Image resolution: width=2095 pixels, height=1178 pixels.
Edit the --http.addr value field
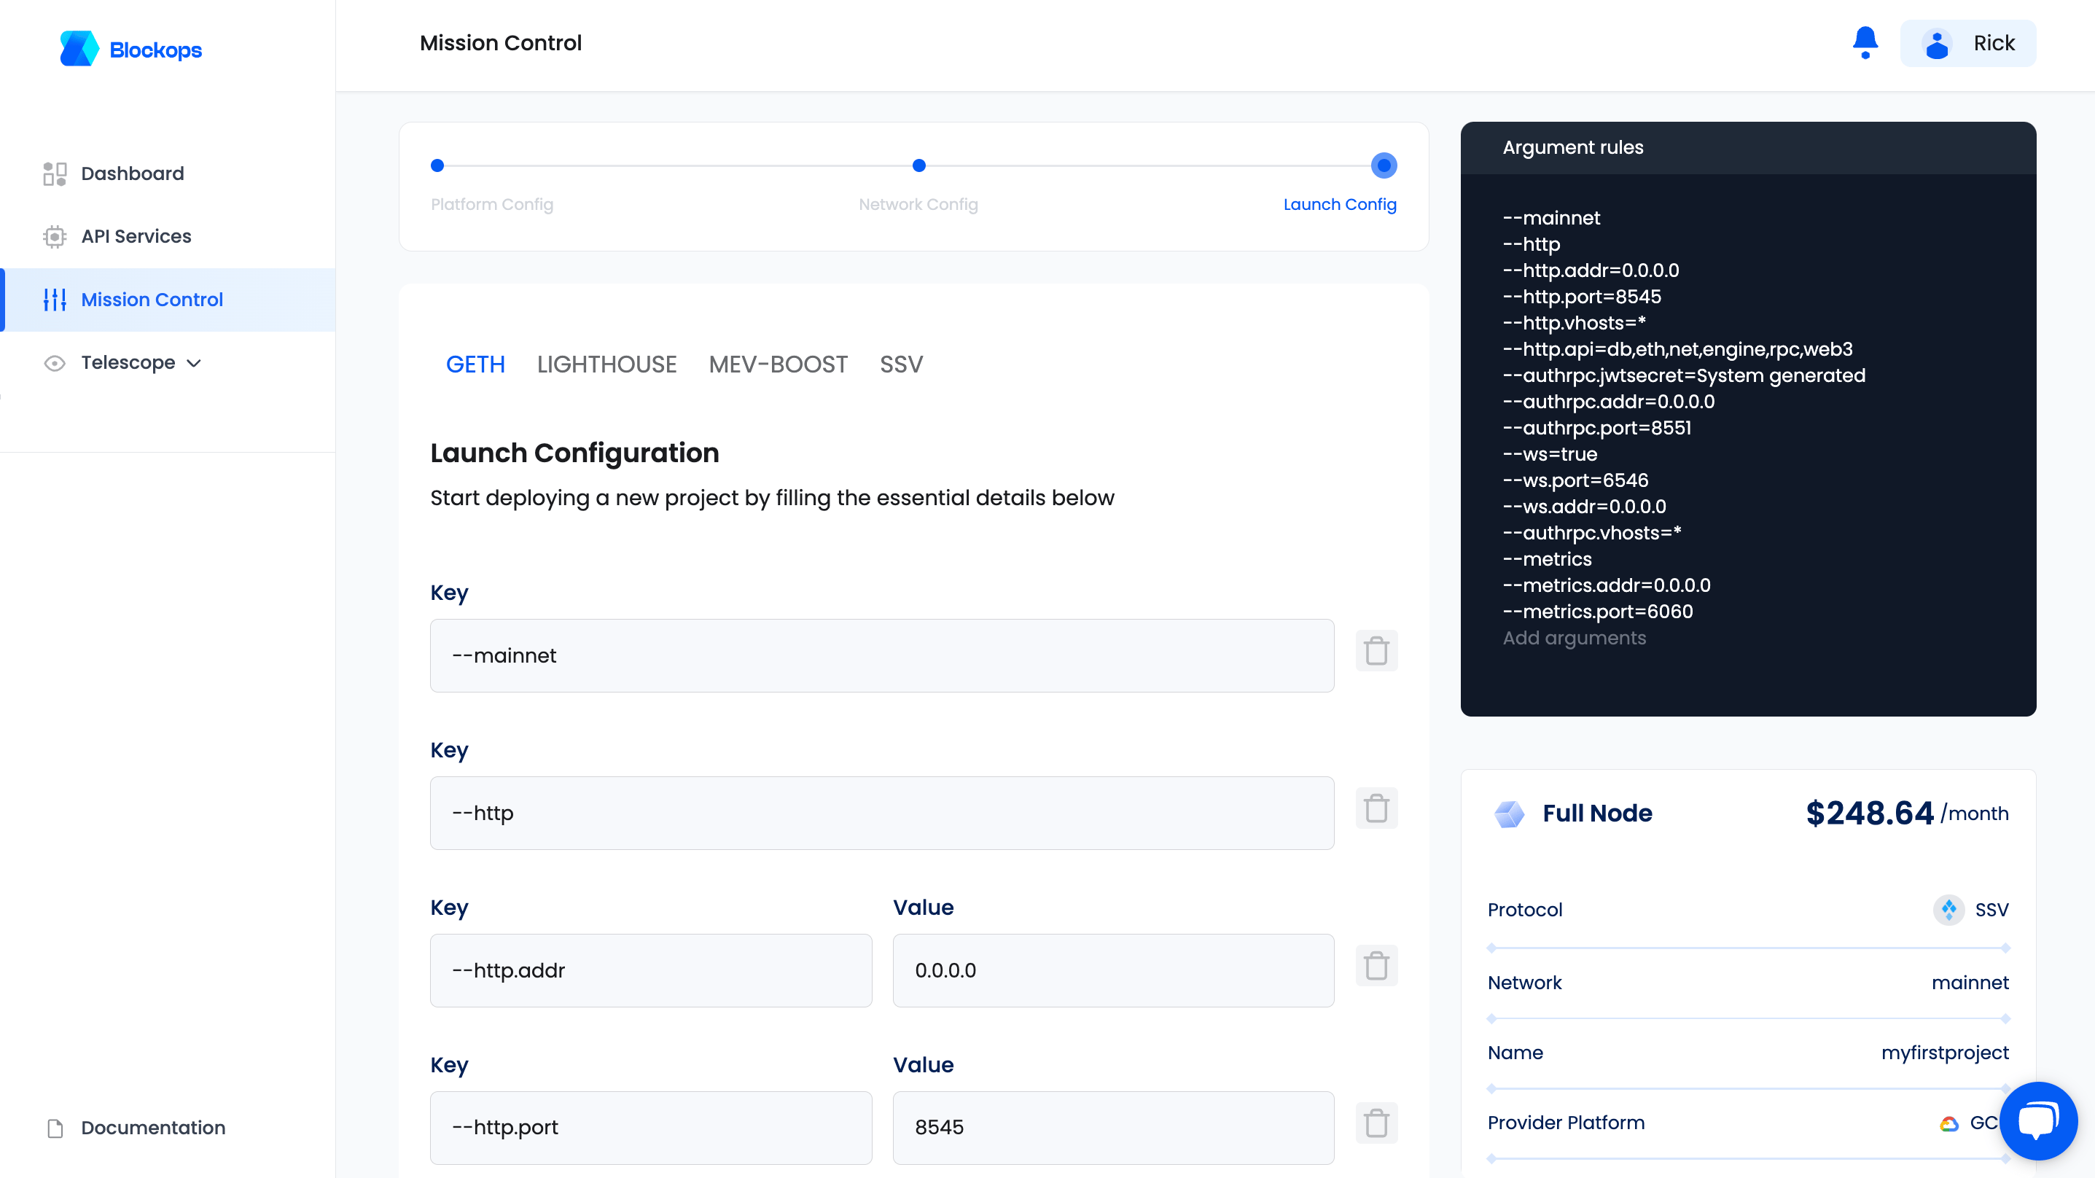[x=1113, y=970]
